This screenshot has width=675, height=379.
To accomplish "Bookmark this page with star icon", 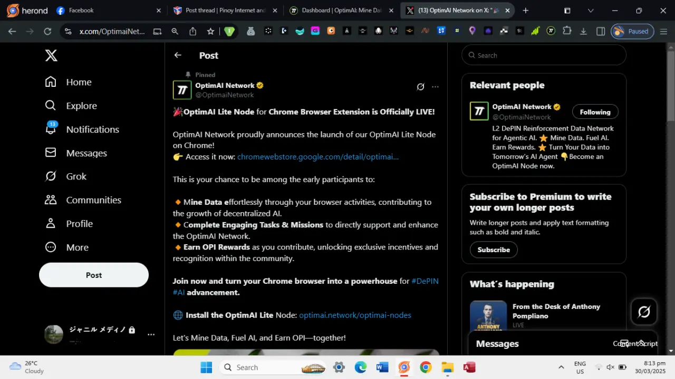I will [210, 32].
